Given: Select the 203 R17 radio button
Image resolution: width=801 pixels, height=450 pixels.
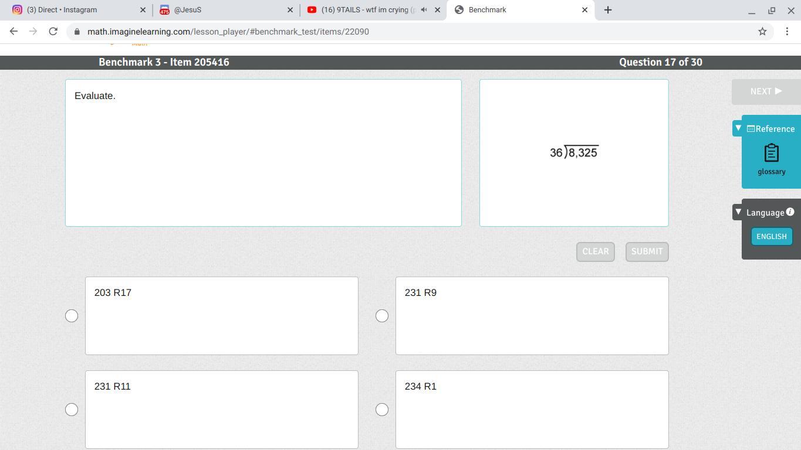Looking at the screenshot, I should [72, 316].
